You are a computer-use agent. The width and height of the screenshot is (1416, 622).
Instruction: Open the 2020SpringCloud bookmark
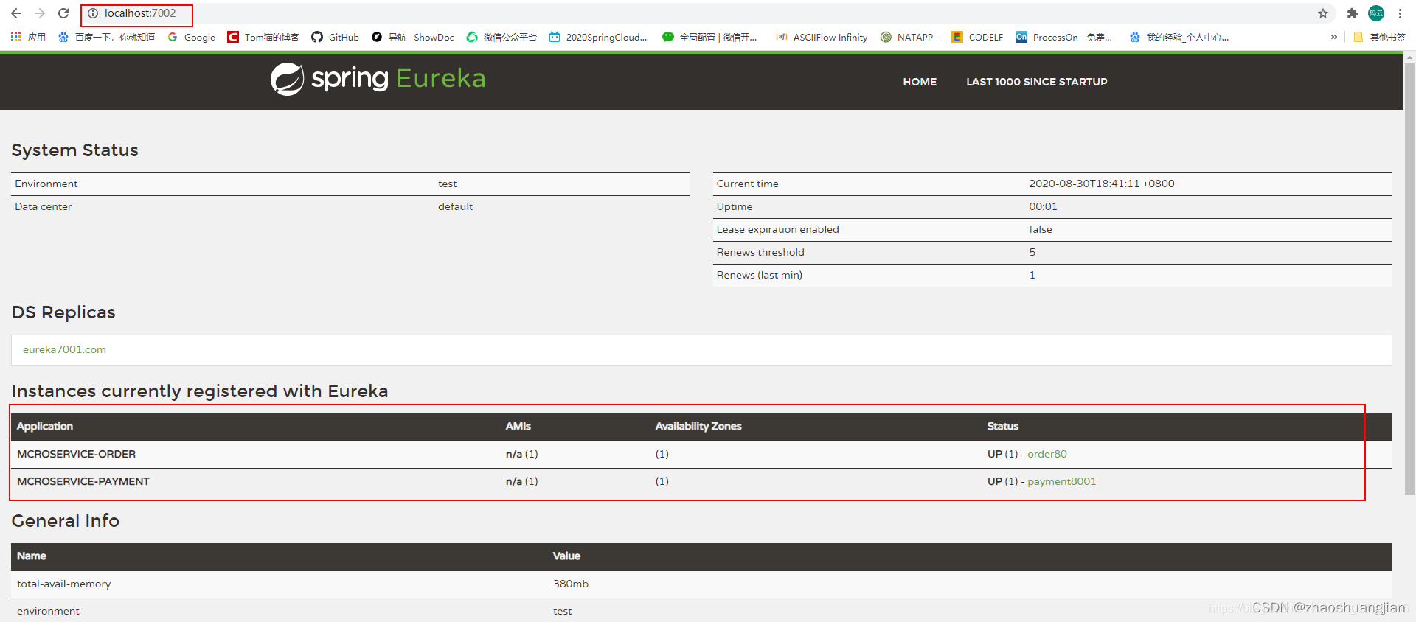pos(598,37)
